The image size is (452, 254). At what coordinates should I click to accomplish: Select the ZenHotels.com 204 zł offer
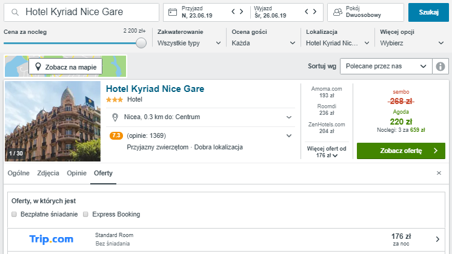tap(327, 128)
